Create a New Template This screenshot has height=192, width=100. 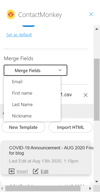click(23, 127)
